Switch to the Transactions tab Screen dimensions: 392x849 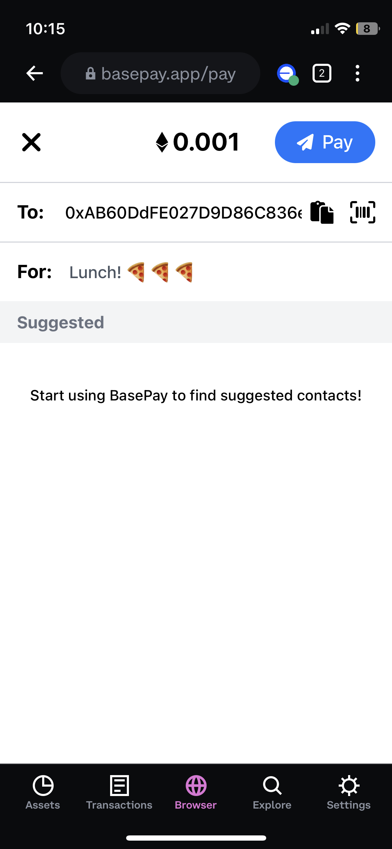click(x=119, y=793)
